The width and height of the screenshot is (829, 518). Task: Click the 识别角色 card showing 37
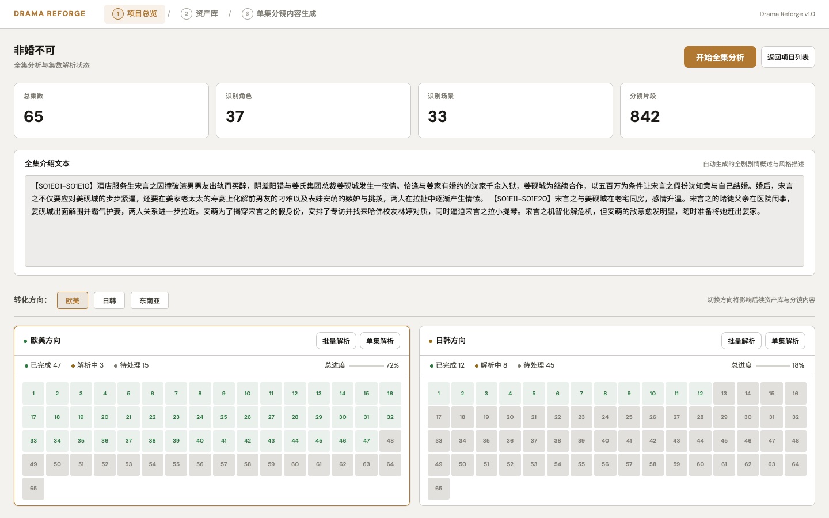313,111
